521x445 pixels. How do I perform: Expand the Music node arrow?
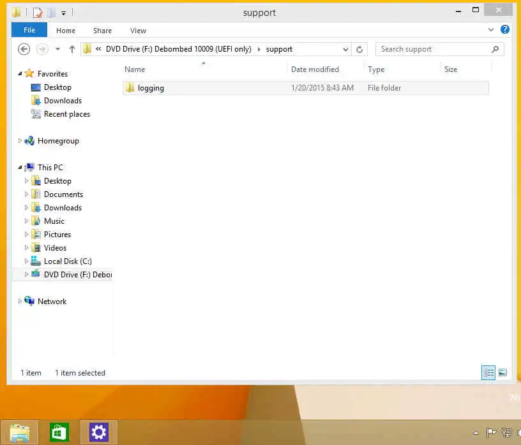click(27, 221)
